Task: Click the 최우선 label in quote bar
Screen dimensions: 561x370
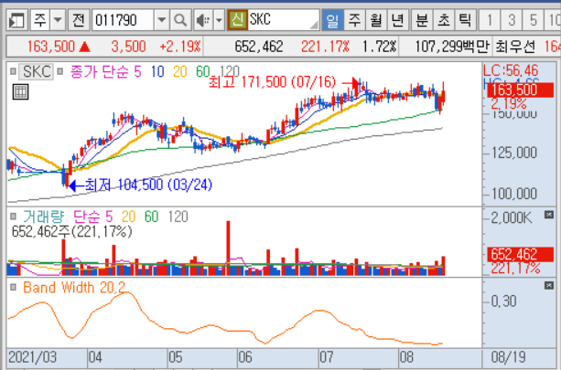Action: point(515,47)
